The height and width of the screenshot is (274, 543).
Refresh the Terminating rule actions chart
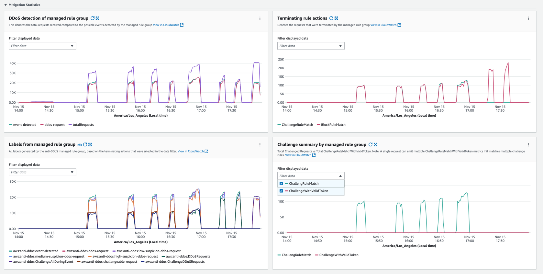pos(331,18)
